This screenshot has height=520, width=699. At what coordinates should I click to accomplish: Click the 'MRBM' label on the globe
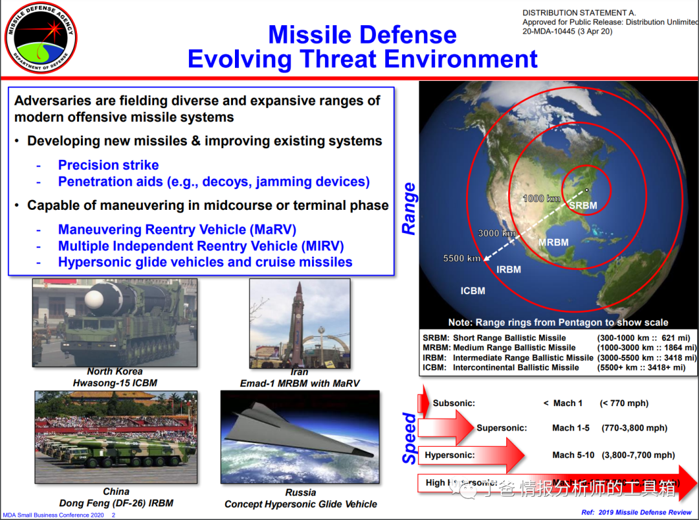tap(553, 242)
